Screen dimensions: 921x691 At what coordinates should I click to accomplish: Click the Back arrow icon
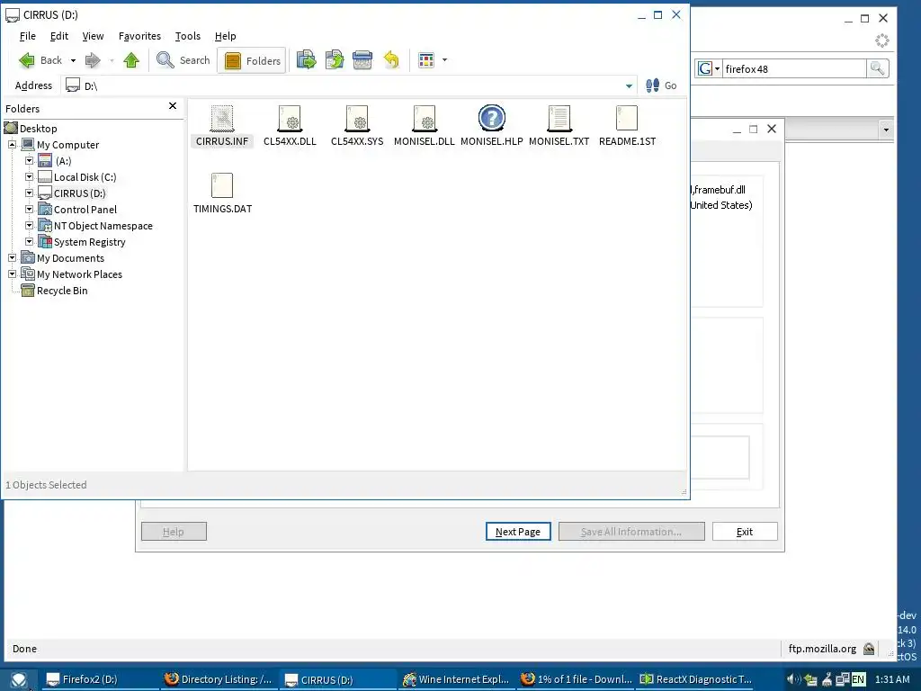click(27, 60)
